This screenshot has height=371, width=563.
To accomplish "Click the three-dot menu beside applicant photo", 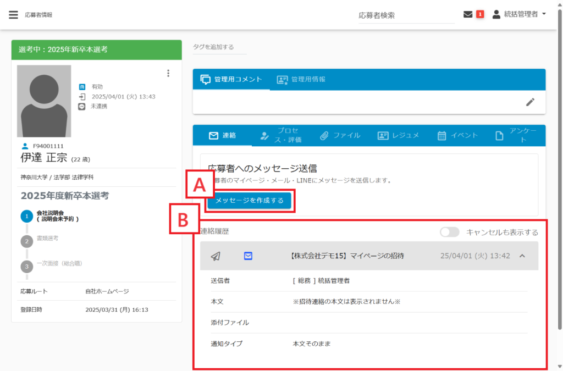I will (x=168, y=73).
